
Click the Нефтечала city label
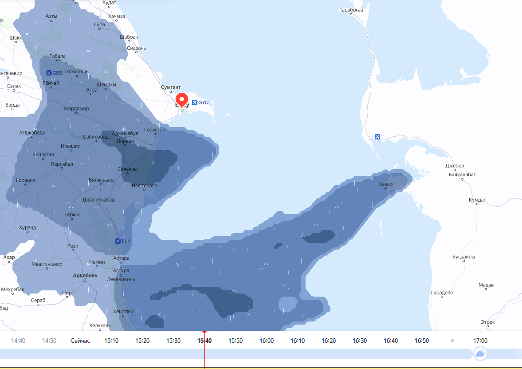click(145, 185)
